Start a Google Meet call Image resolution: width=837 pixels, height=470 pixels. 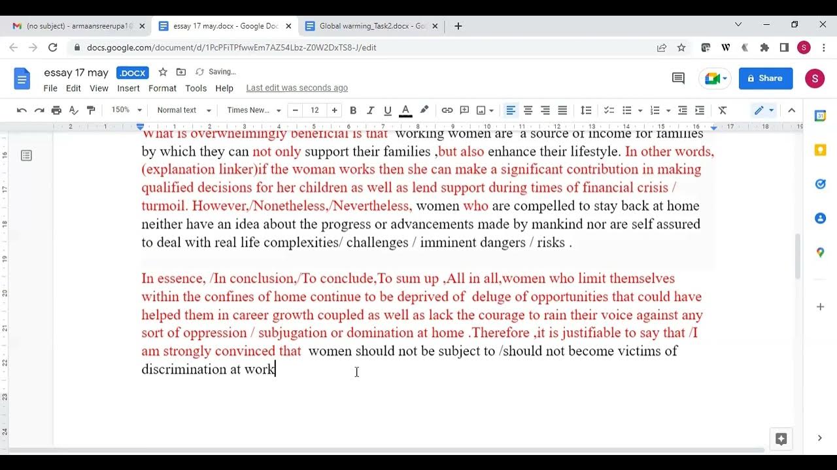tap(715, 78)
